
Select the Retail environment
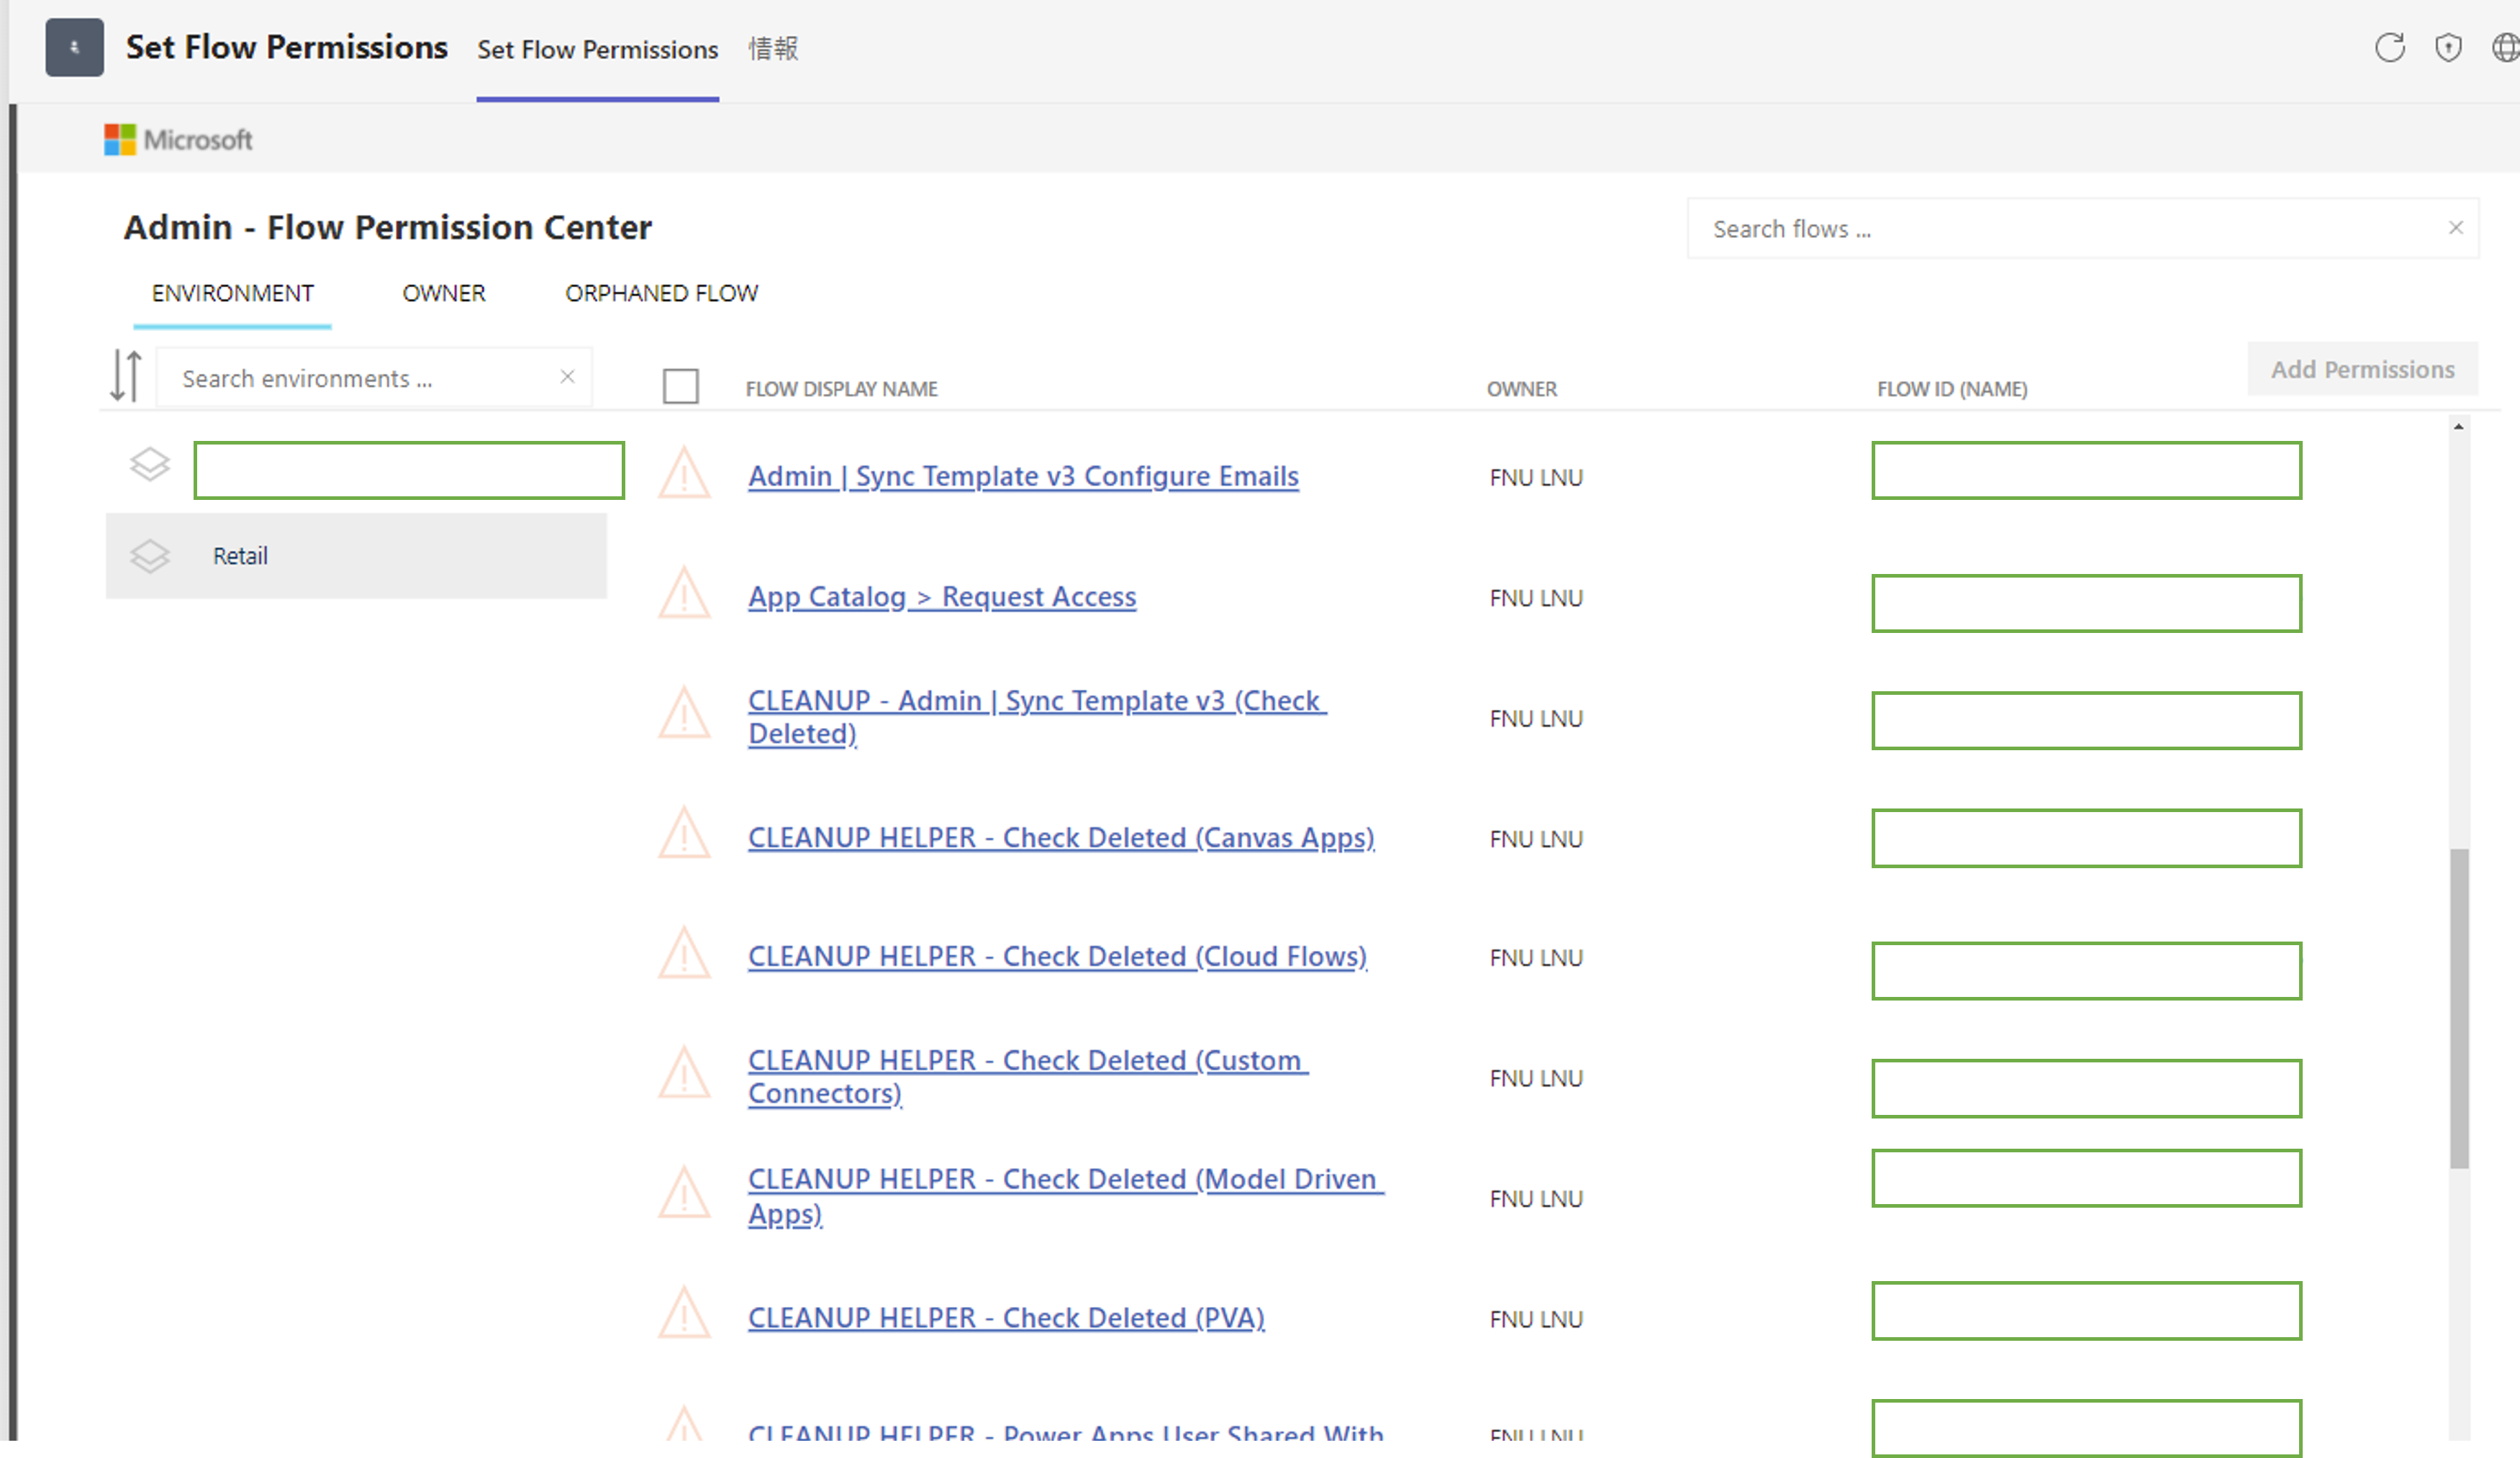coord(356,555)
